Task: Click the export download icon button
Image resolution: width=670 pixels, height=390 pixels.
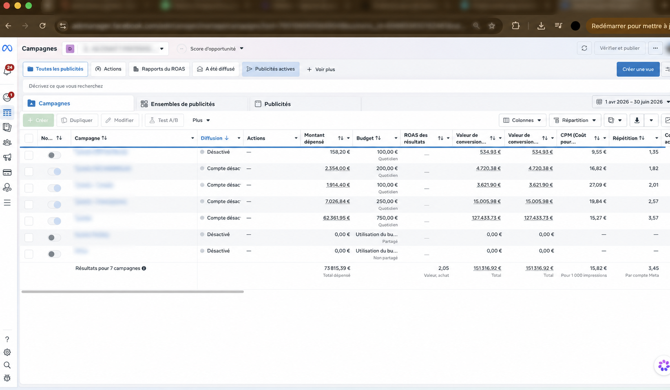Action: (x=637, y=120)
